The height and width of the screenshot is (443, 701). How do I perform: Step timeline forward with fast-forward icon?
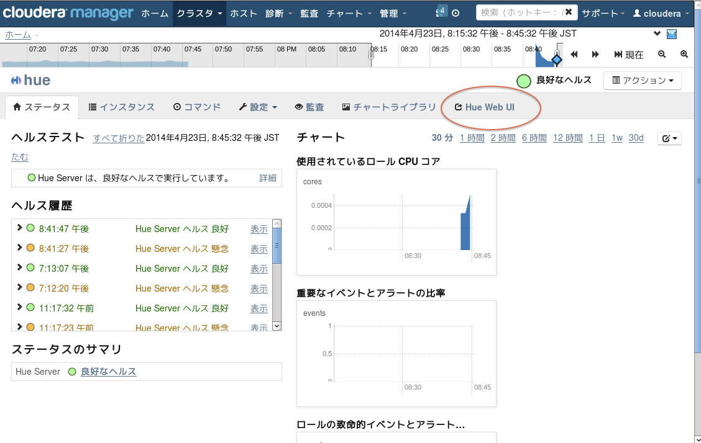[595, 55]
